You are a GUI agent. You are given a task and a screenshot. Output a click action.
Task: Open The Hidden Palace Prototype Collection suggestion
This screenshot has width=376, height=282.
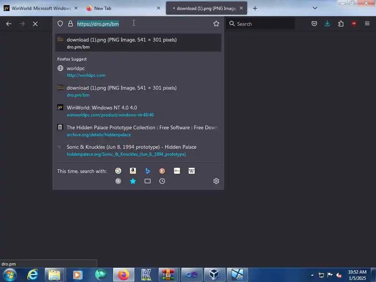(138, 131)
